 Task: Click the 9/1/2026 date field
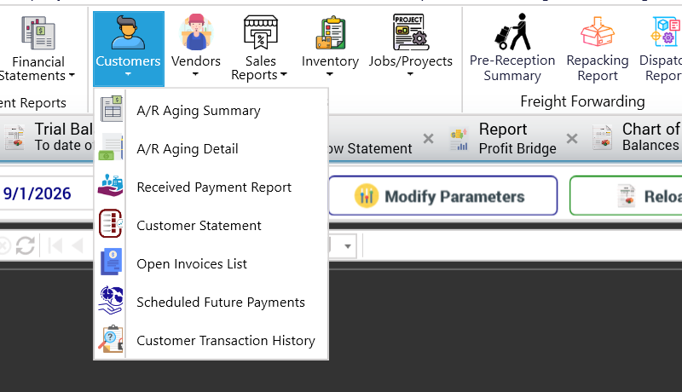pyautogui.click(x=46, y=193)
